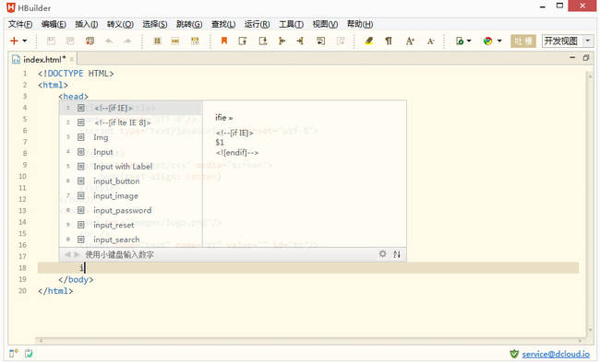Viewport: 600px width, 362px height.
Task: Click the Chrome browser preview icon
Action: 487,41
